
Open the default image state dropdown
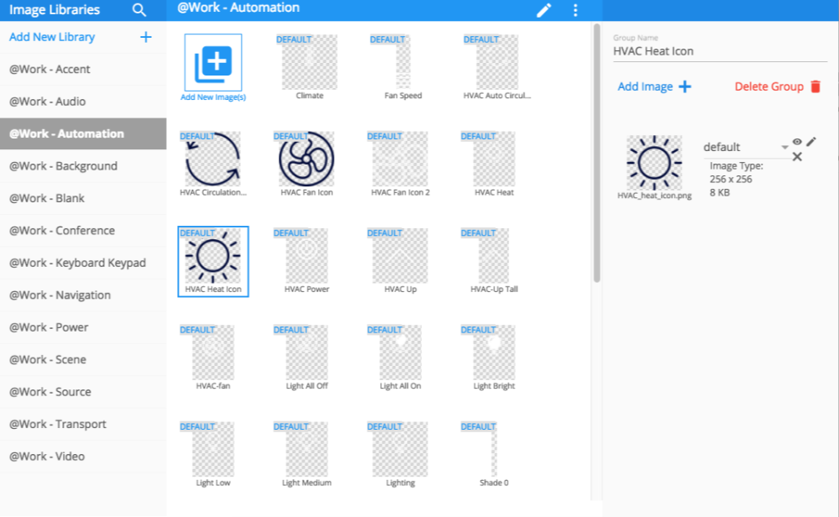coord(747,147)
